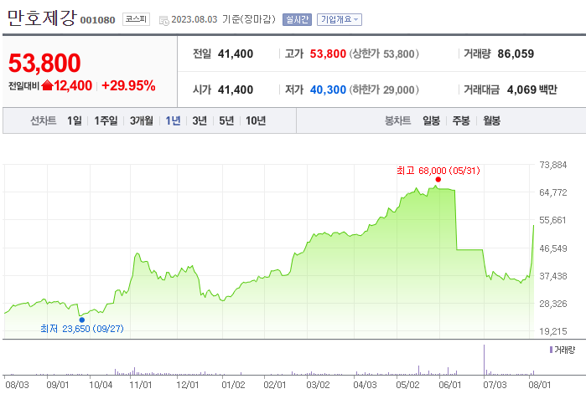Click the blue 최저 23,650 marker dot
The image size is (586, 399).
(82, 320)
